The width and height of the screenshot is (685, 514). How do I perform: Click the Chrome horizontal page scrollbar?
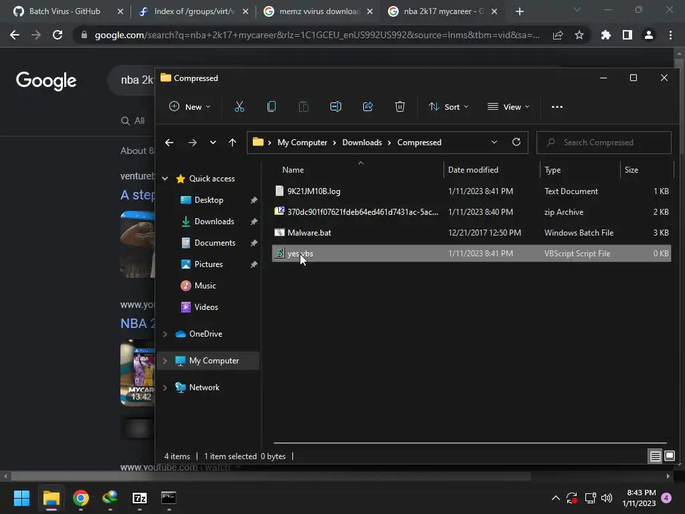coord(271,476)
